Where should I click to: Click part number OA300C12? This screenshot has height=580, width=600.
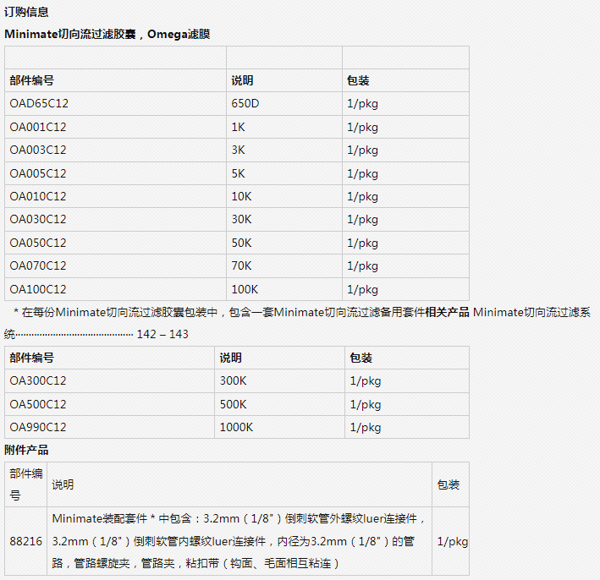(x=38, y=380)
